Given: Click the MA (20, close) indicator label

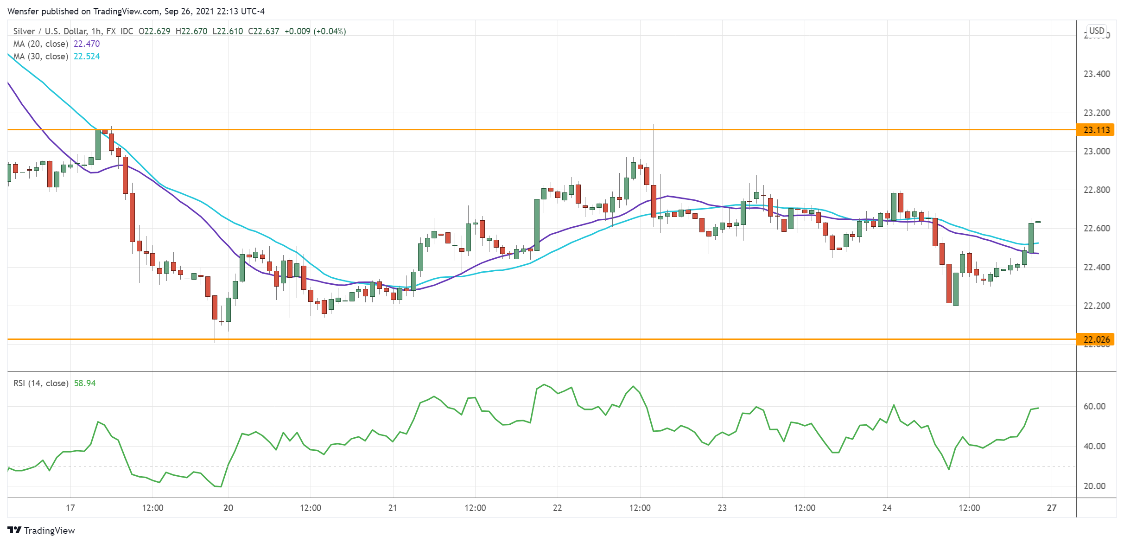Looking at the screenshot, I should [x=41, y=44].
